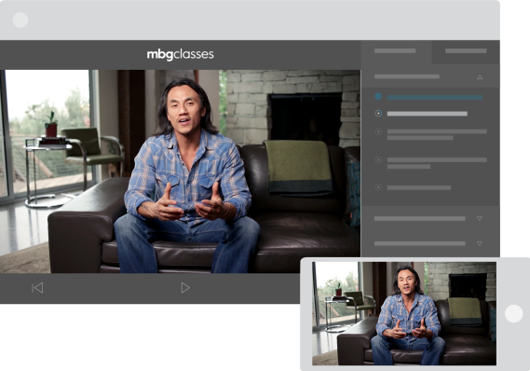Screen dimensions: 530x371
Task: Tap the phone's round home button
Action: [514, 313]
